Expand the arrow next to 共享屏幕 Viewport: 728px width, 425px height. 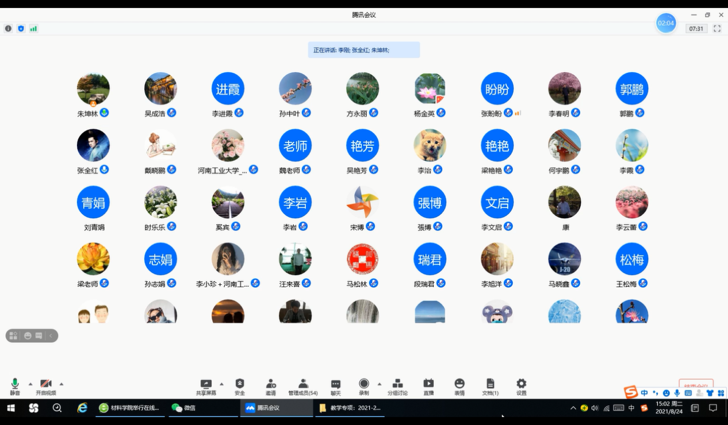(221, 384)
